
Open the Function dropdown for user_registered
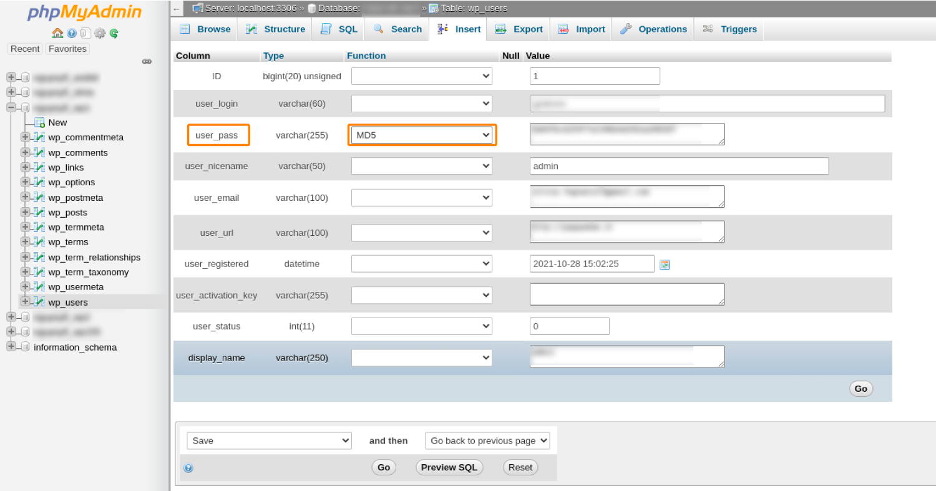(422, 263)
